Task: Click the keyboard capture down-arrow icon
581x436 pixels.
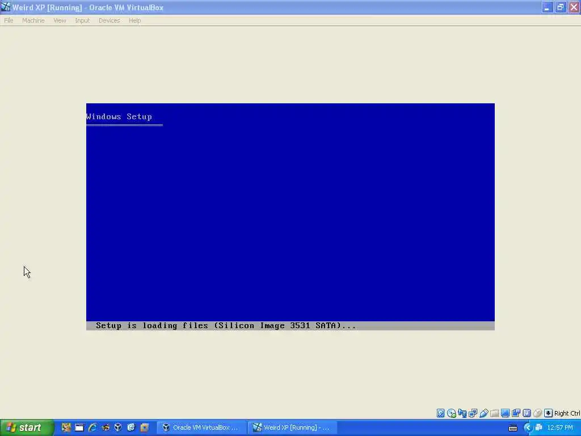Action: pos(549,413)
